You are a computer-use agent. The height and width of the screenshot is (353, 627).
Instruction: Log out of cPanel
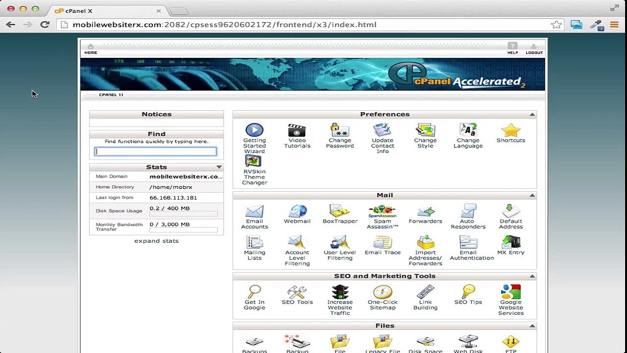pos(534,49)
